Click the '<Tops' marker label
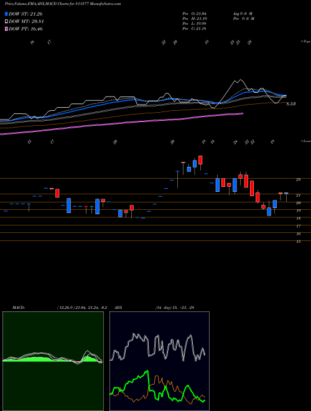The width and height of the screenshot is (311, 411). click(x=305, y=42)
